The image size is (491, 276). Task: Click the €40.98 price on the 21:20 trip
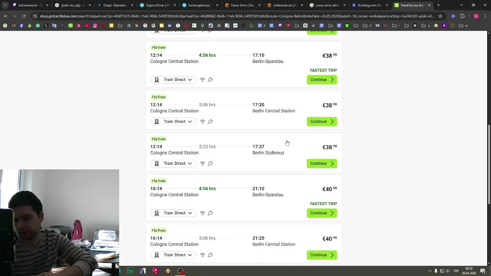[x=330, y=239]
